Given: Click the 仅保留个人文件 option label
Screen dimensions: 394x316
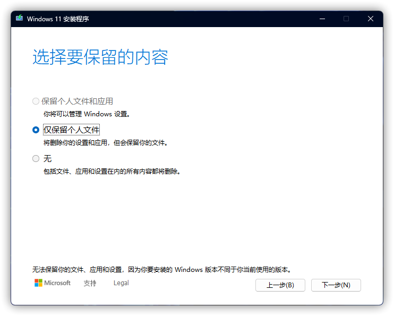Looking at the screenshot, I should (x=72, y=130).
